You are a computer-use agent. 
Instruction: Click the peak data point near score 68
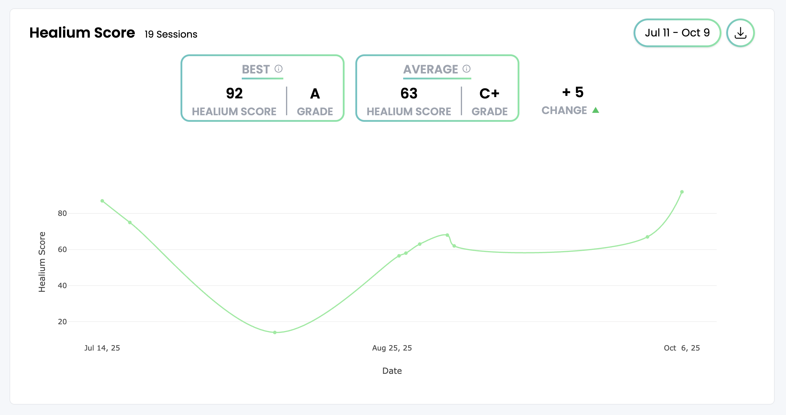pos(447,235)
